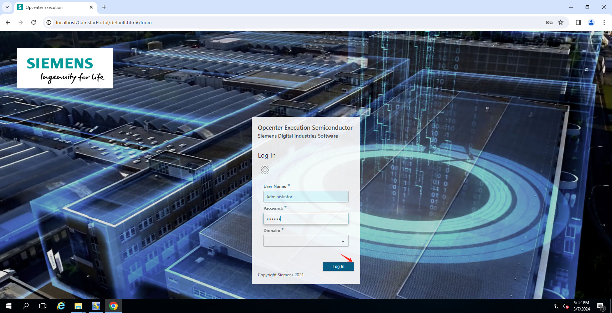
Task: Bookmark this page with the star icon
Action: click(561, 22)
